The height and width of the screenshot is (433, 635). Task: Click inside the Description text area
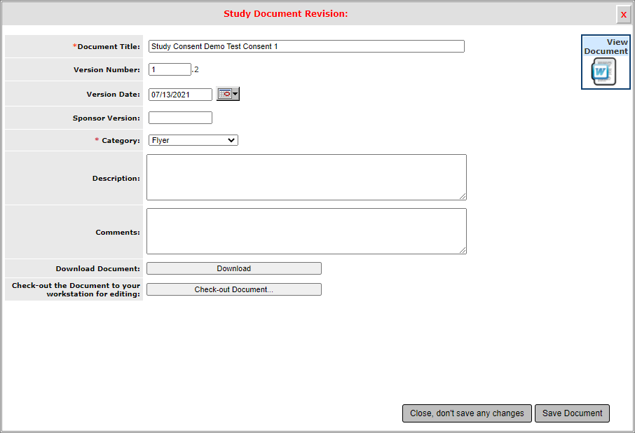(306, 177)
